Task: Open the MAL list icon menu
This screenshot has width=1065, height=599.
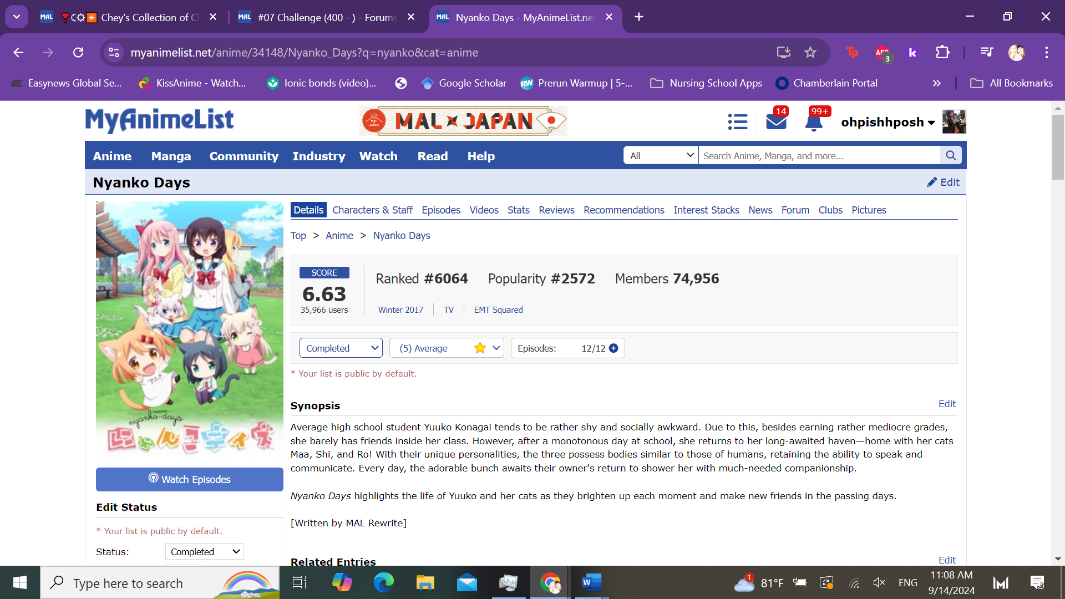Action: pyautogui.click(x=737, y=121)
